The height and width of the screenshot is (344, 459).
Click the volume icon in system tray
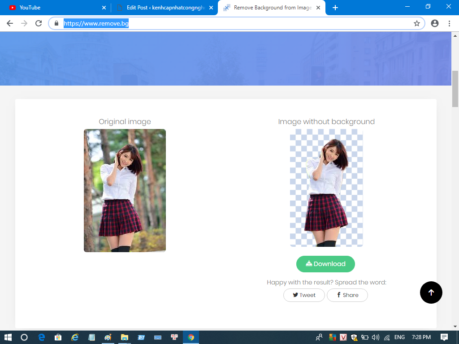376,337
